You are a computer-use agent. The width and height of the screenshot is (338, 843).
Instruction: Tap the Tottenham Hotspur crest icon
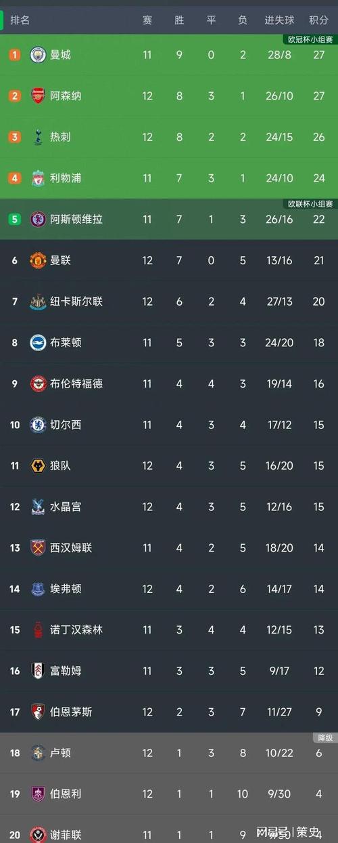click(x=38, y=137)
